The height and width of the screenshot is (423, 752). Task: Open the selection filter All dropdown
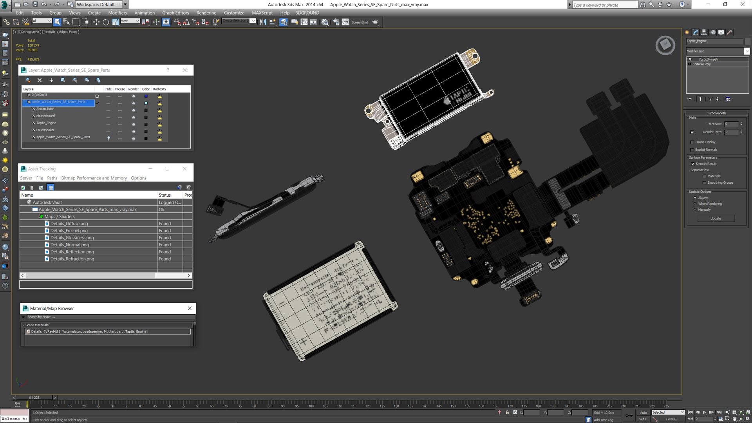42,21
